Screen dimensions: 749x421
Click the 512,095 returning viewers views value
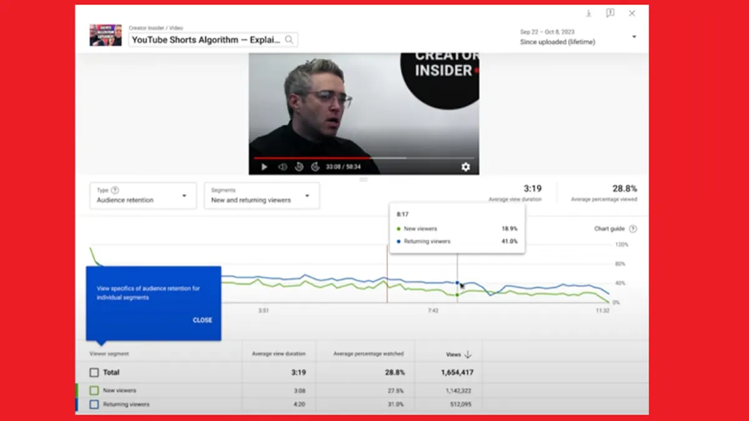[x=462, y=404]
